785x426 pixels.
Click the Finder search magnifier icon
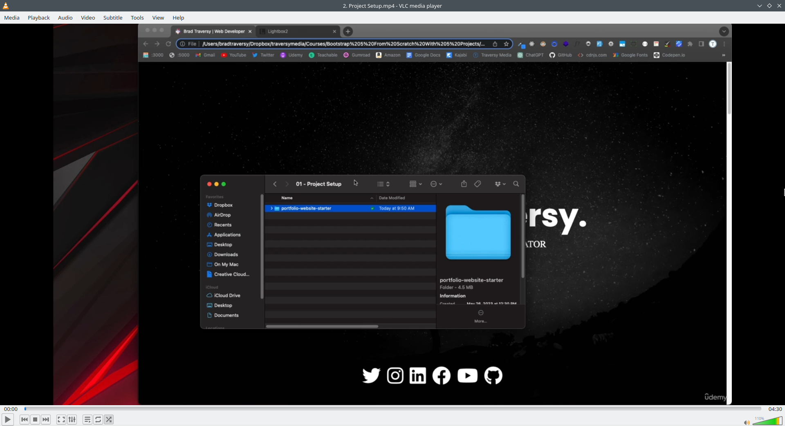click(516, 184)
